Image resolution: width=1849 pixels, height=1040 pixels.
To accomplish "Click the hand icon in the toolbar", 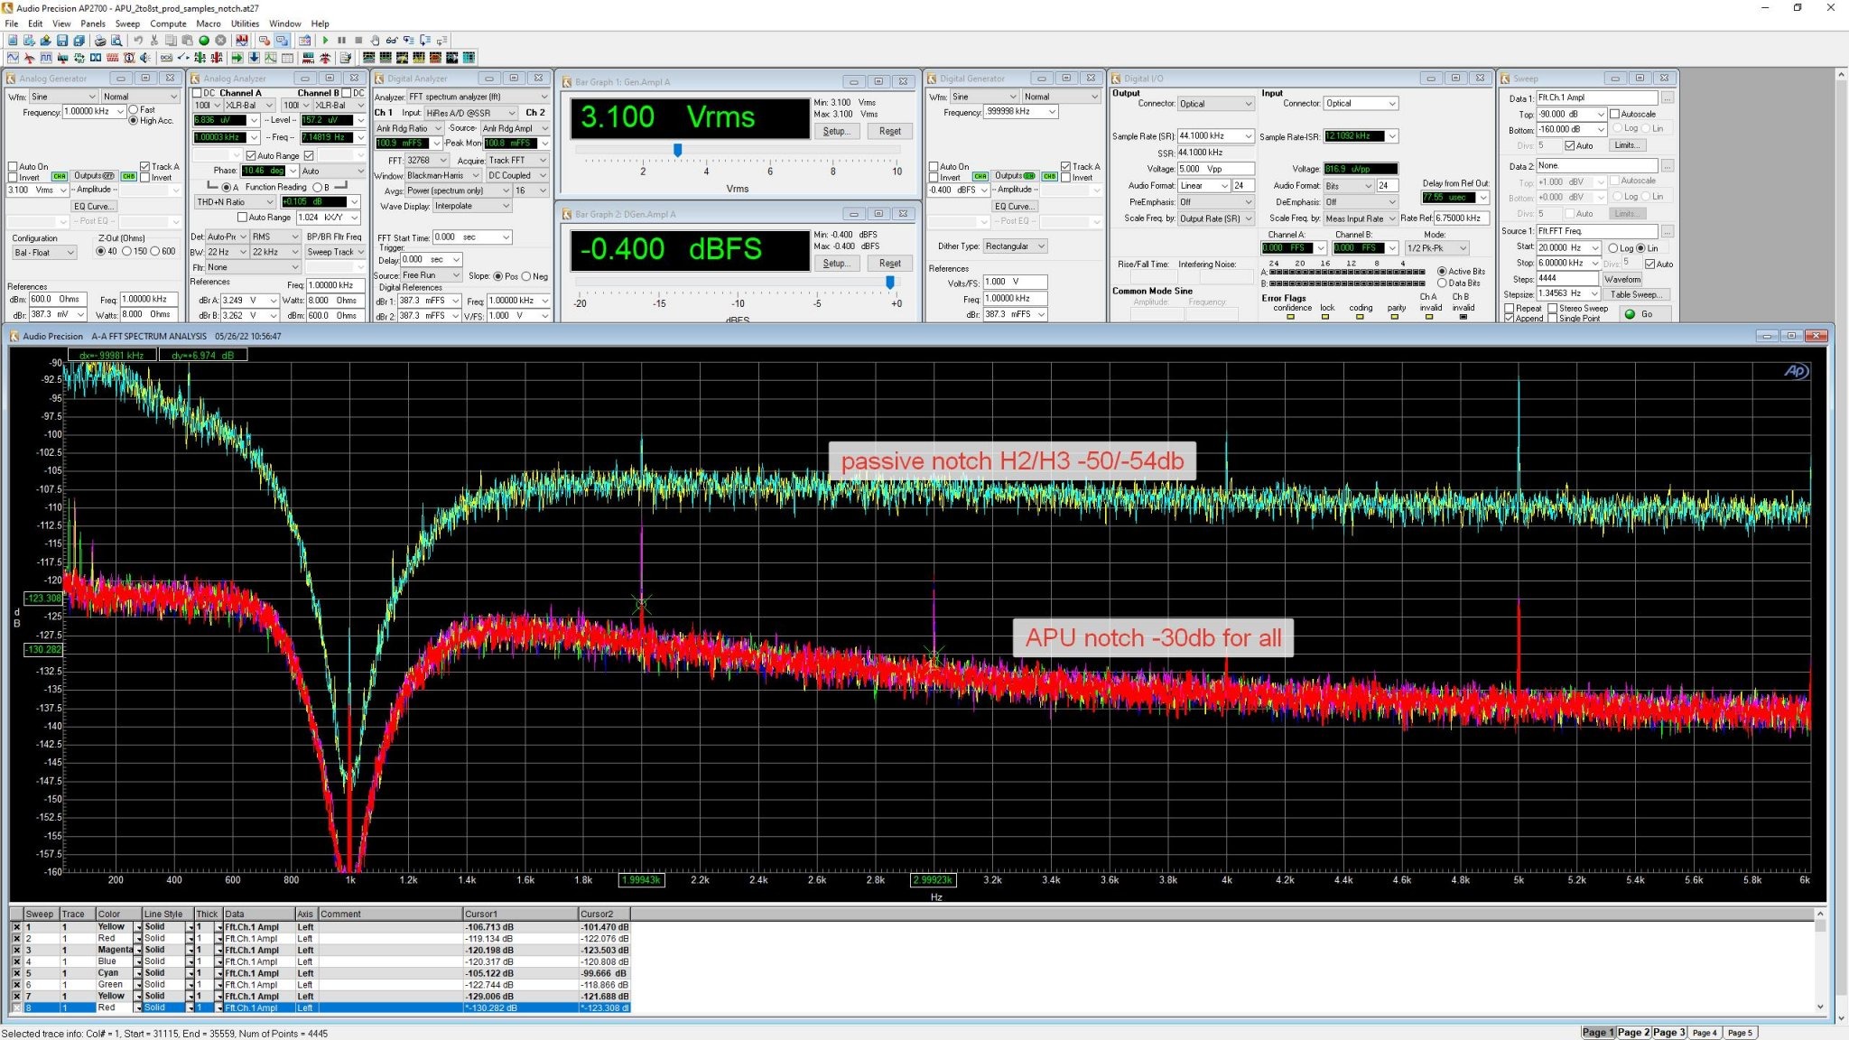I will pyautogui.click(x=375, y=41).
